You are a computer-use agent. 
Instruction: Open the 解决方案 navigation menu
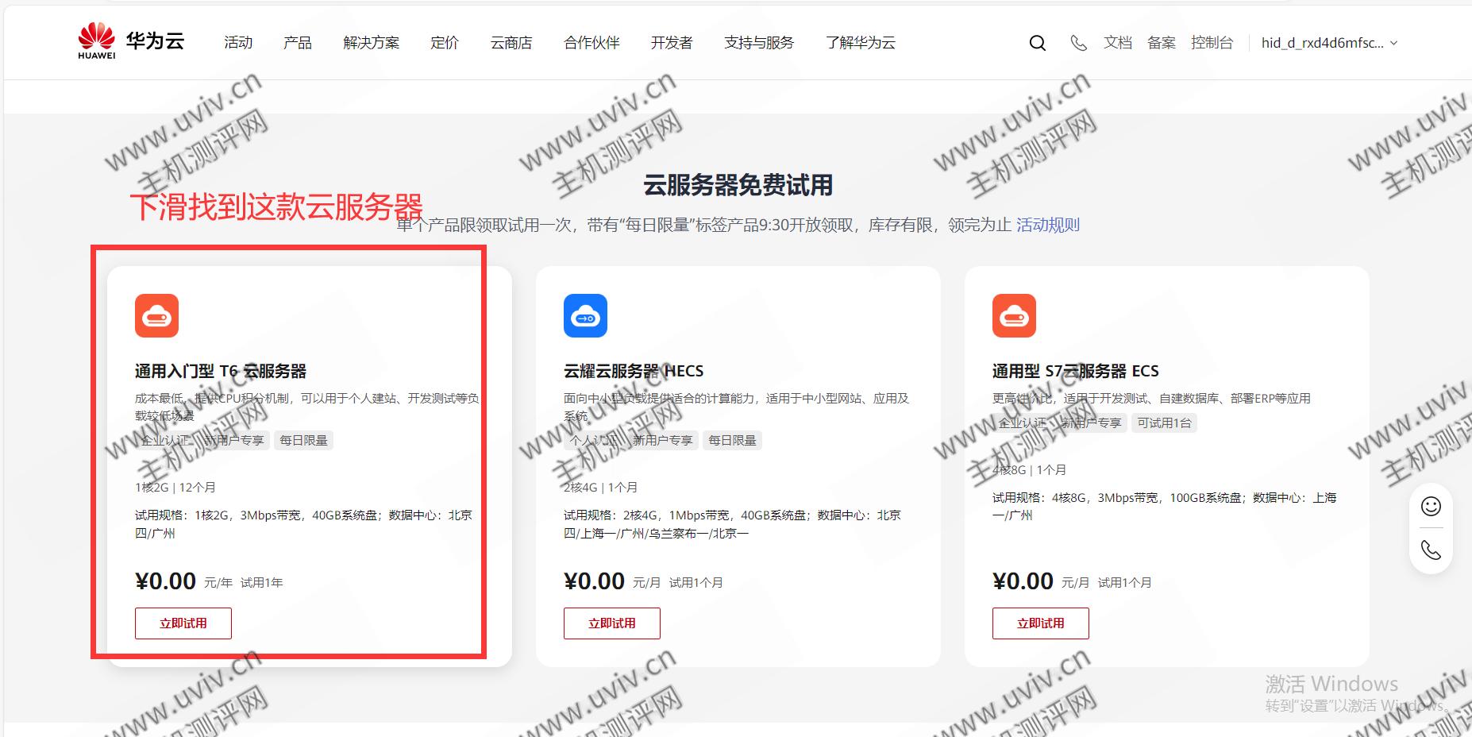[x=371, y=43]
